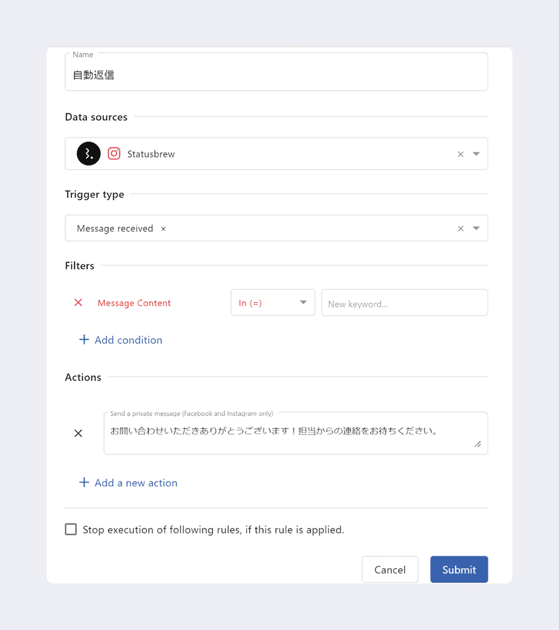Viewport: 559px width, 630px height.
Task: Focus the New keyword input field
Action: coord(404,303)
